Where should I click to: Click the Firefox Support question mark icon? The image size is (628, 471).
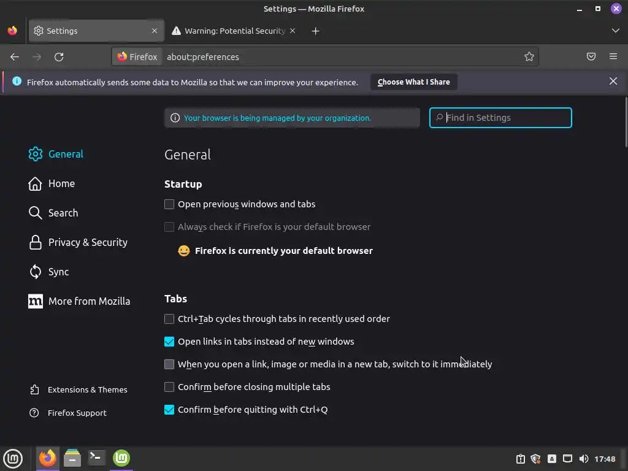(x=34, y=413)
